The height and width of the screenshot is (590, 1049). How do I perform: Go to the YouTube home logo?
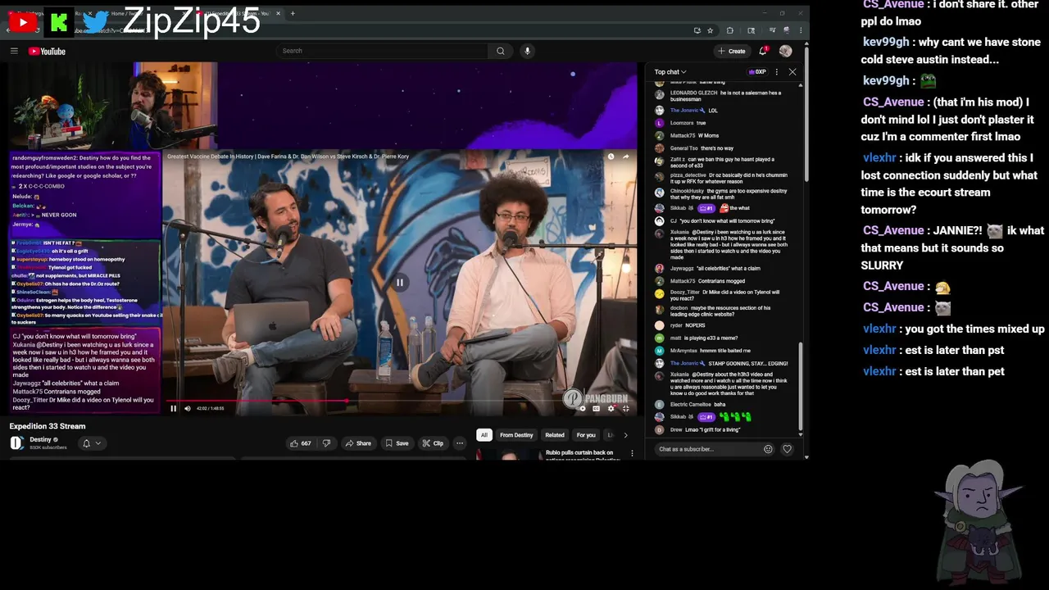click(x=47, y=52)
